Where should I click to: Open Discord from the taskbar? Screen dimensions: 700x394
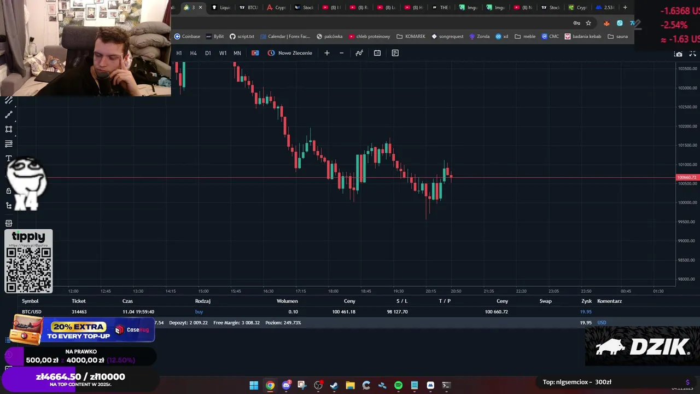coord(286,385)
